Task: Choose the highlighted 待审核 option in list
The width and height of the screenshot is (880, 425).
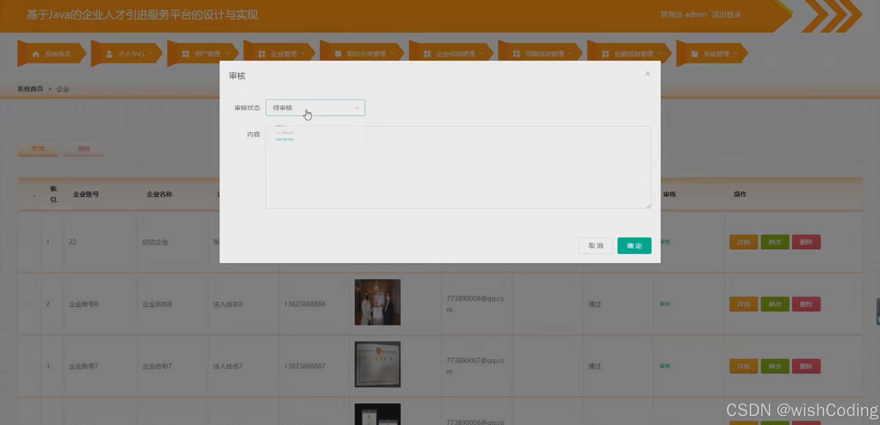Action: tap(285, 140)
